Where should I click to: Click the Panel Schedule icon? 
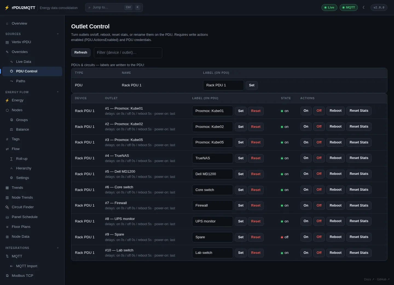point(7,217)
